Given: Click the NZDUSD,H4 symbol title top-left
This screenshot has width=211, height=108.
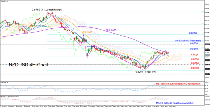Looking at the screenshot, I should pos(4,1).
